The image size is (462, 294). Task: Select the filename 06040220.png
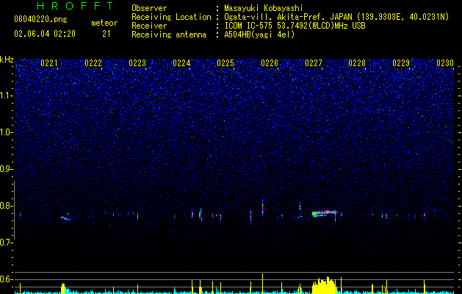40,20
